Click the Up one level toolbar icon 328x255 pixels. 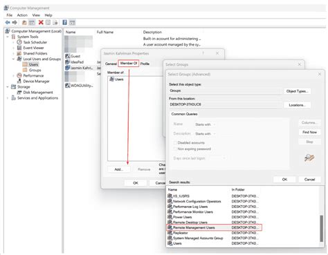24,22
